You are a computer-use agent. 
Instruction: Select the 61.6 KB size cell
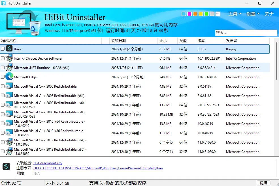pos(165,59)
